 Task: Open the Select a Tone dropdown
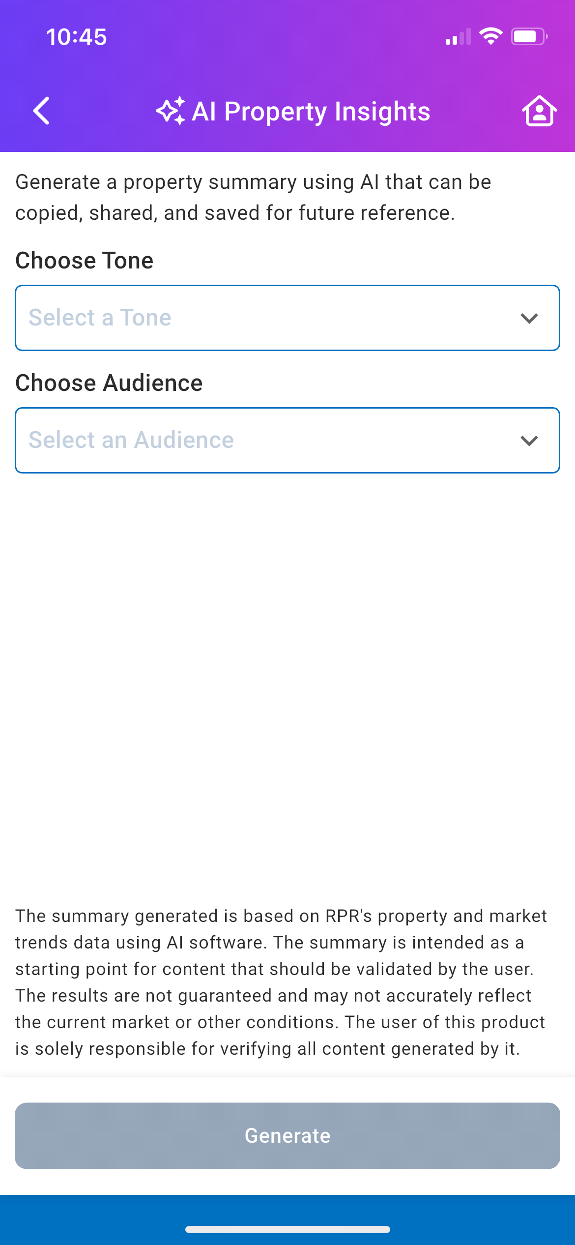(287, 318)
